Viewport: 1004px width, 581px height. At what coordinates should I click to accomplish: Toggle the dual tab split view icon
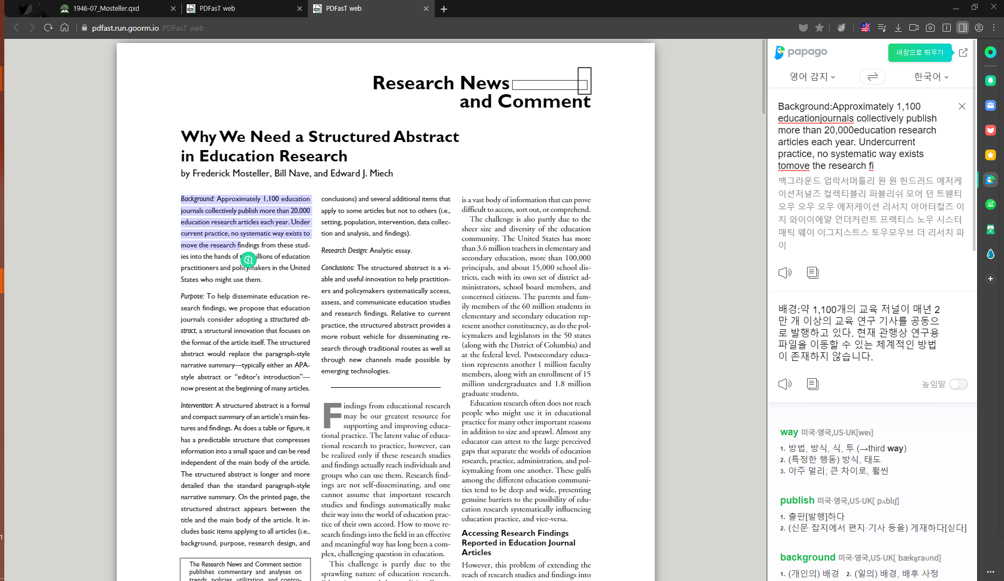946,27
